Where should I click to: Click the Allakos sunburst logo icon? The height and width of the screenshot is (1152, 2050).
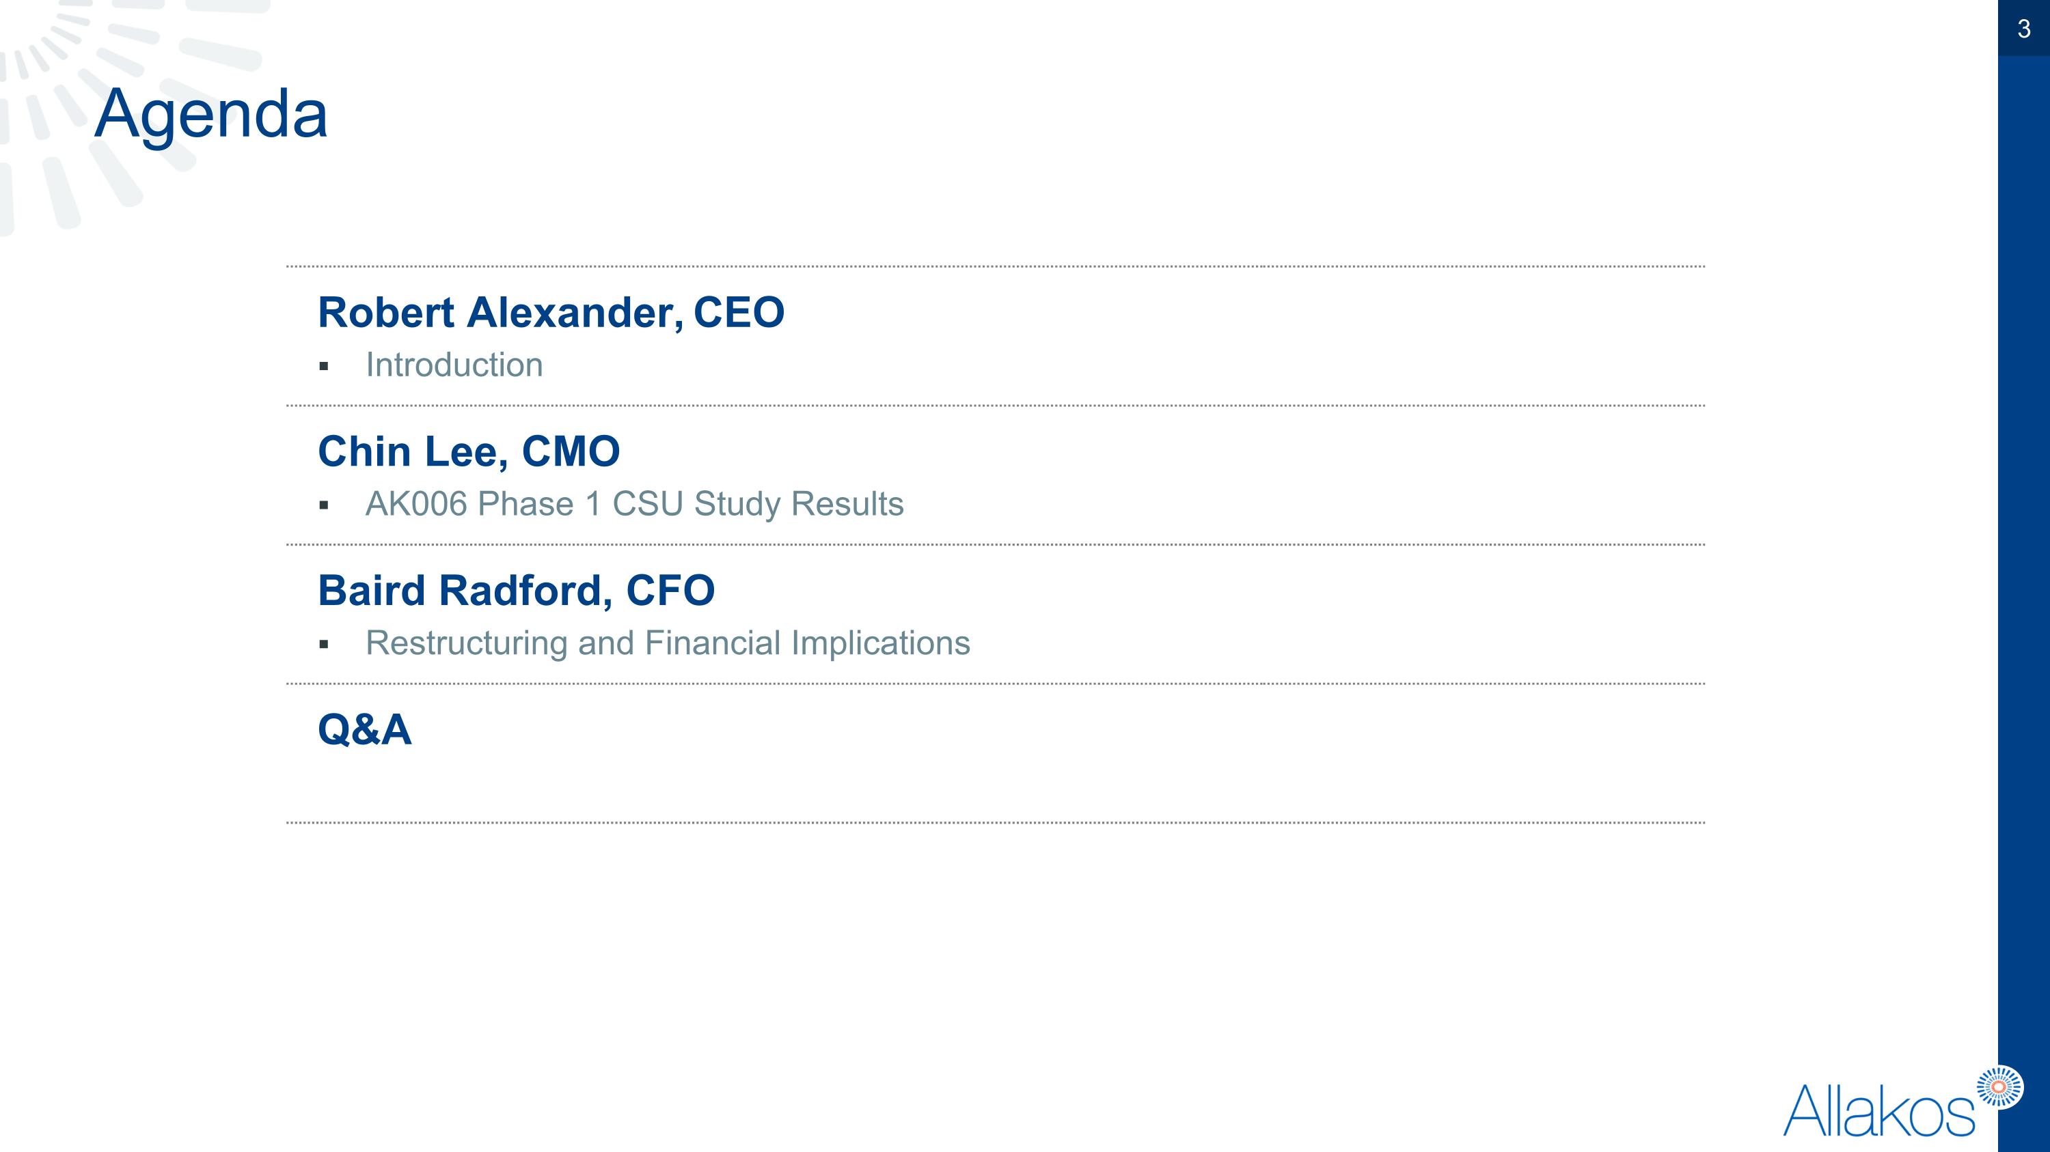coord(2000,1087)
